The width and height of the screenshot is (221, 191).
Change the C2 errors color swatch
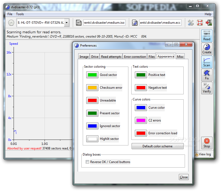[141, 120]
